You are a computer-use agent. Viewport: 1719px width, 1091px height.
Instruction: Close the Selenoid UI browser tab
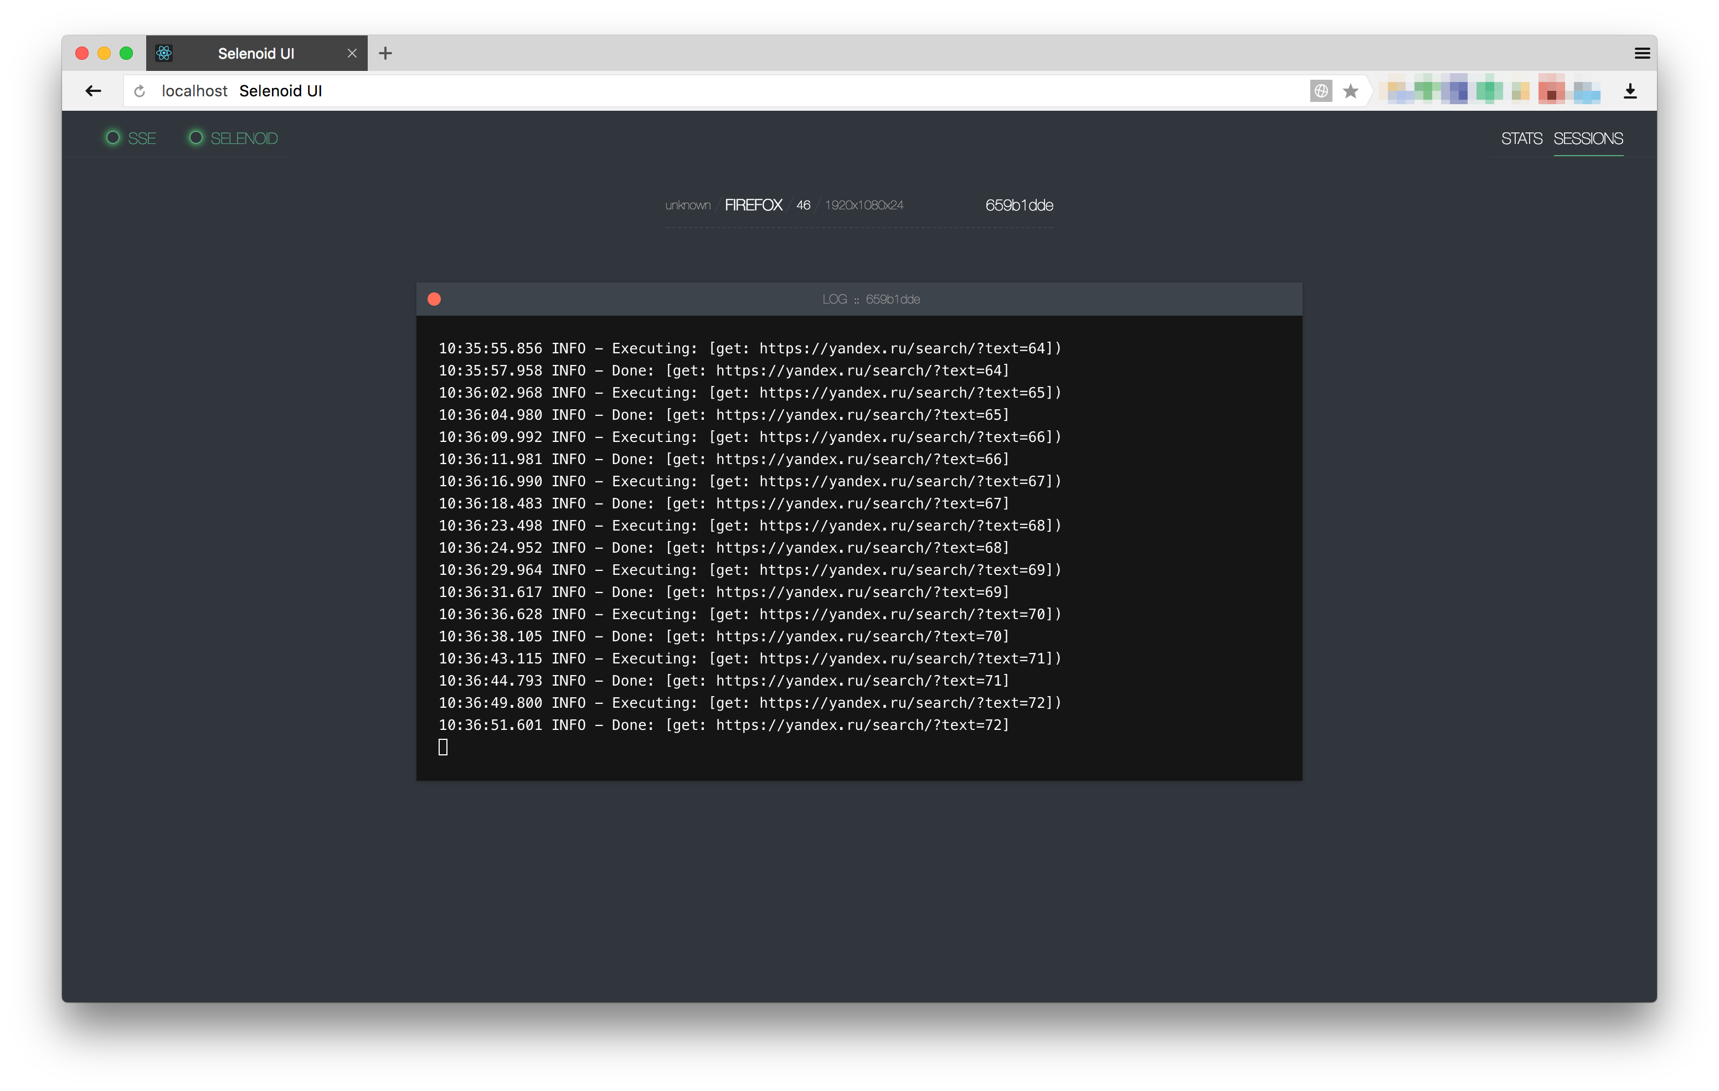click(352, 53)
